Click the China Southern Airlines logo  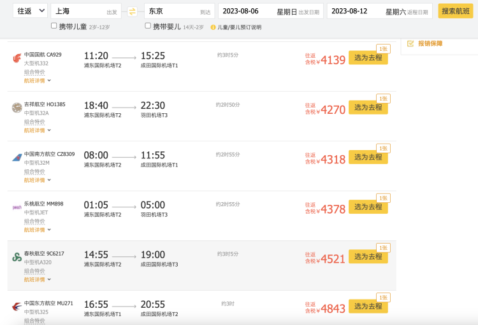[x=17, y=157]
